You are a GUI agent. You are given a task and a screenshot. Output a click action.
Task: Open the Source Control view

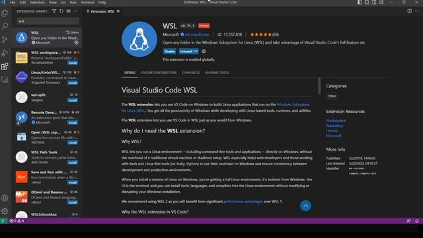pyautogui.click(x=5, y=40)
